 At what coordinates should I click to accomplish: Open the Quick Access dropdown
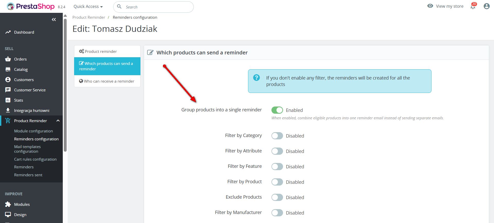(x=88, y=7)
